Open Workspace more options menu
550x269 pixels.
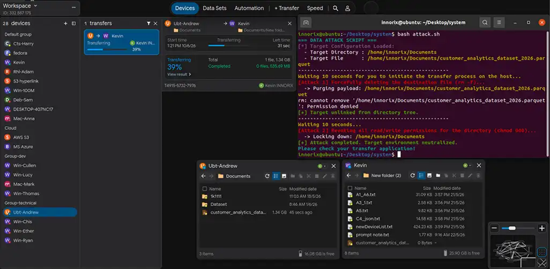73,7
